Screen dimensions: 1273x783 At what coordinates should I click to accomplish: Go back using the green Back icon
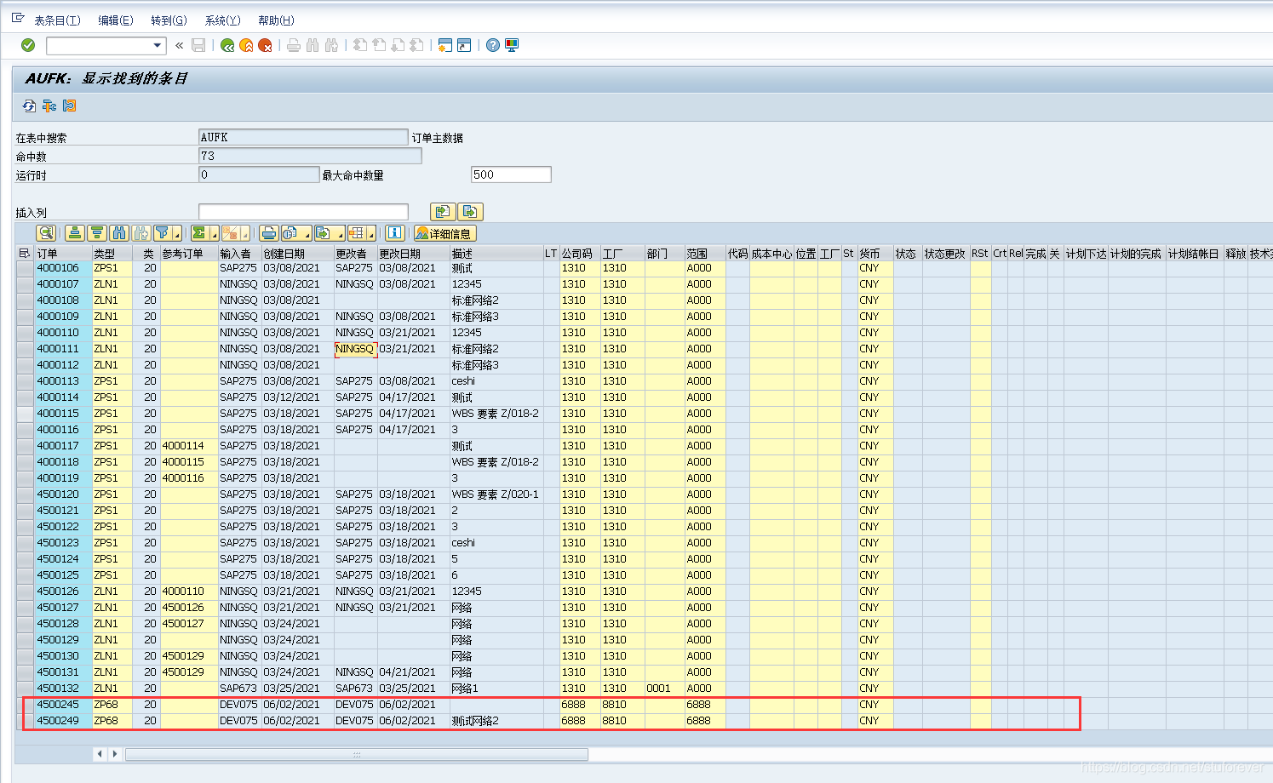click(227, 45)
